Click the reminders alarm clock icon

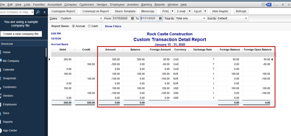(263, 5)
